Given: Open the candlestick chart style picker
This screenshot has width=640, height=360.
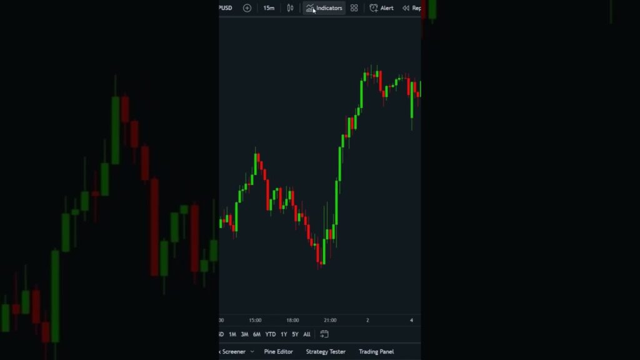Looking at the screenshot, I should point(290,8).
